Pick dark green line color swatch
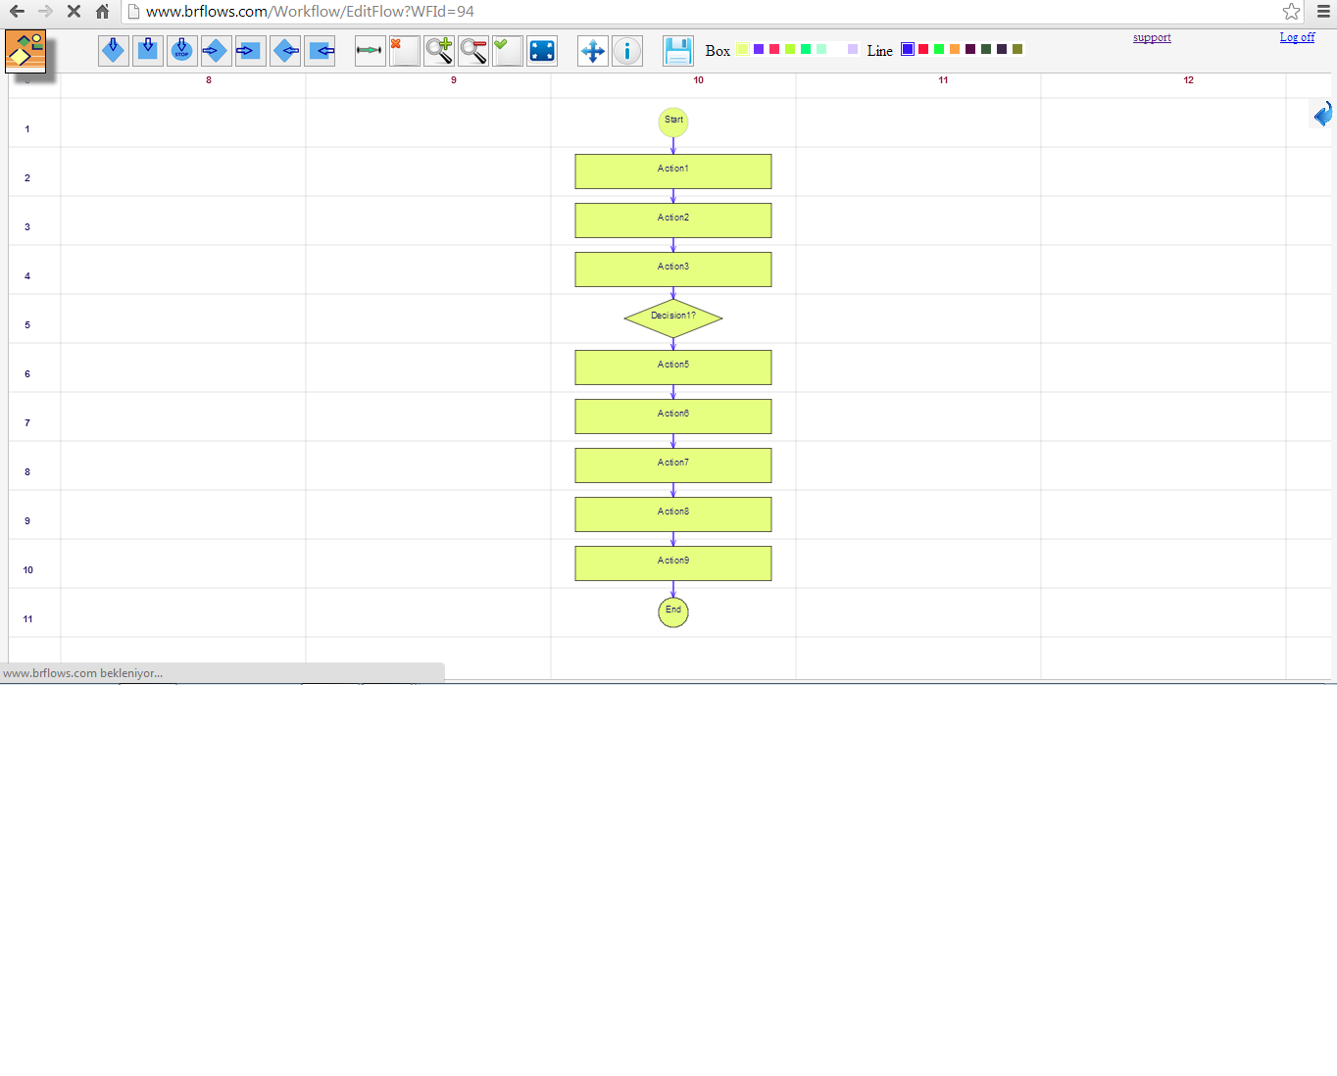Screen dimensions: 1337x1076 (x=986, y=49)
